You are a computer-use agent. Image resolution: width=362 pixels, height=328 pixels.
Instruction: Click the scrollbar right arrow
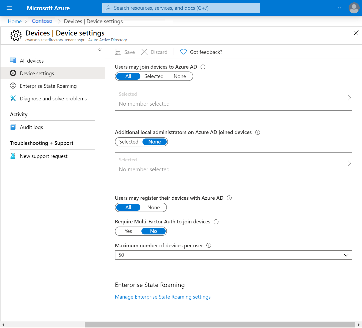[x=359, y=325]
